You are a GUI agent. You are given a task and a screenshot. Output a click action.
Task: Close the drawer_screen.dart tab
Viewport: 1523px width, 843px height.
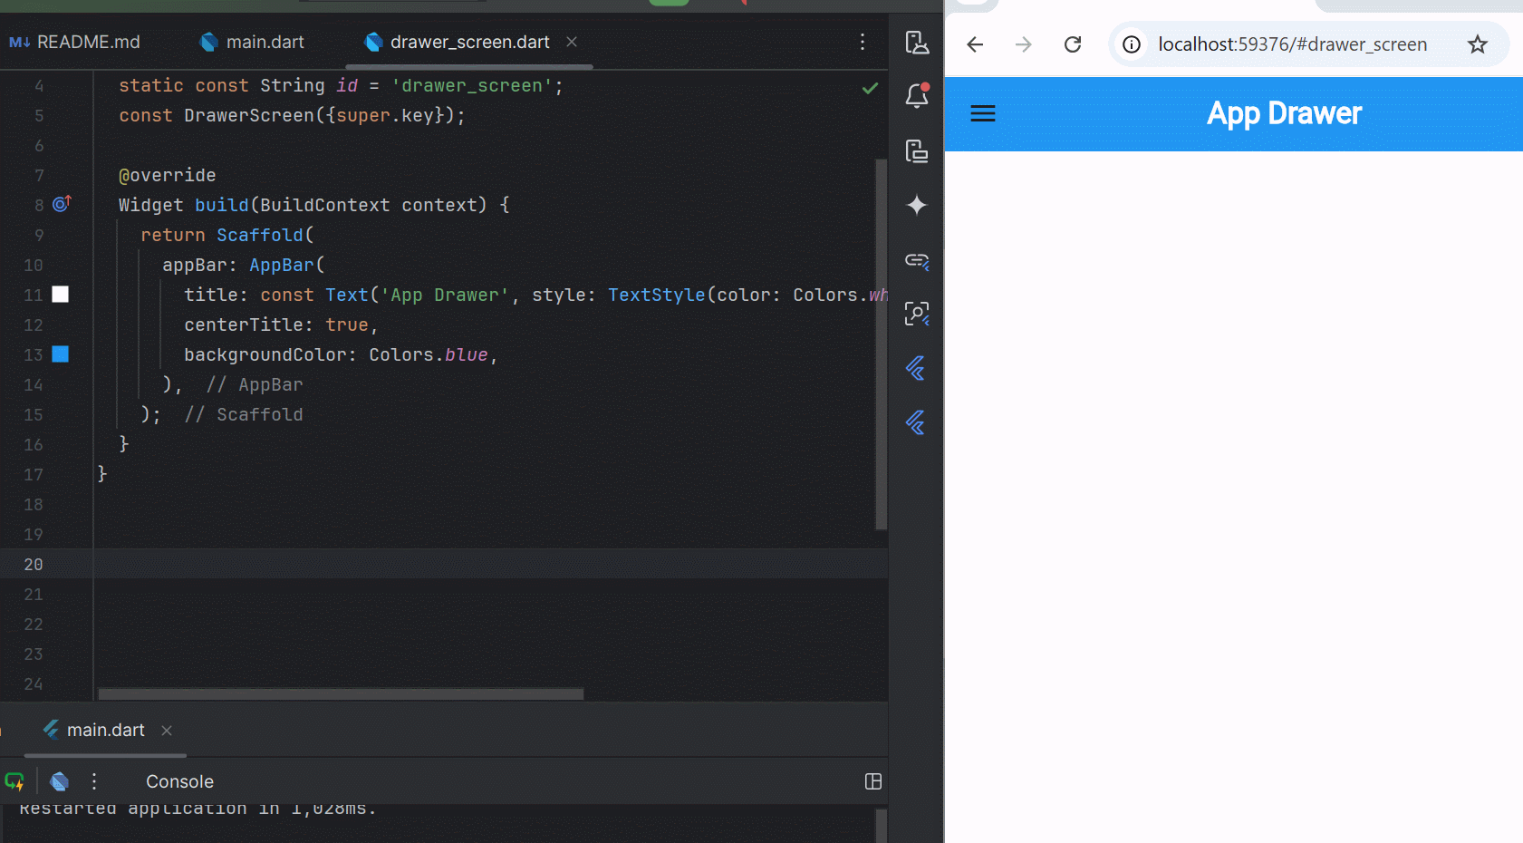572,42
